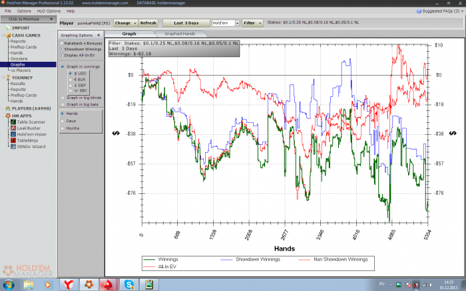This screenshot has width=466, height=291.
Task: Select kr SEK currency option
Action: (70, 90)
